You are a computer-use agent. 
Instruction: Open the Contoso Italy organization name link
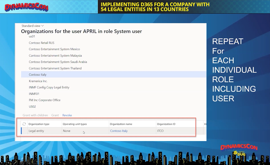[x=119, y=131]
